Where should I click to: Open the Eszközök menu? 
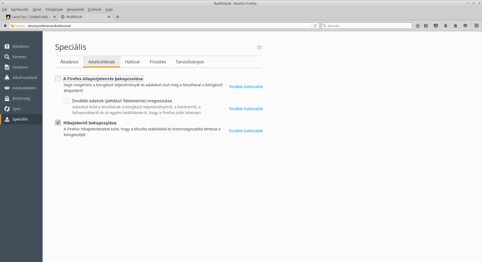95,10
